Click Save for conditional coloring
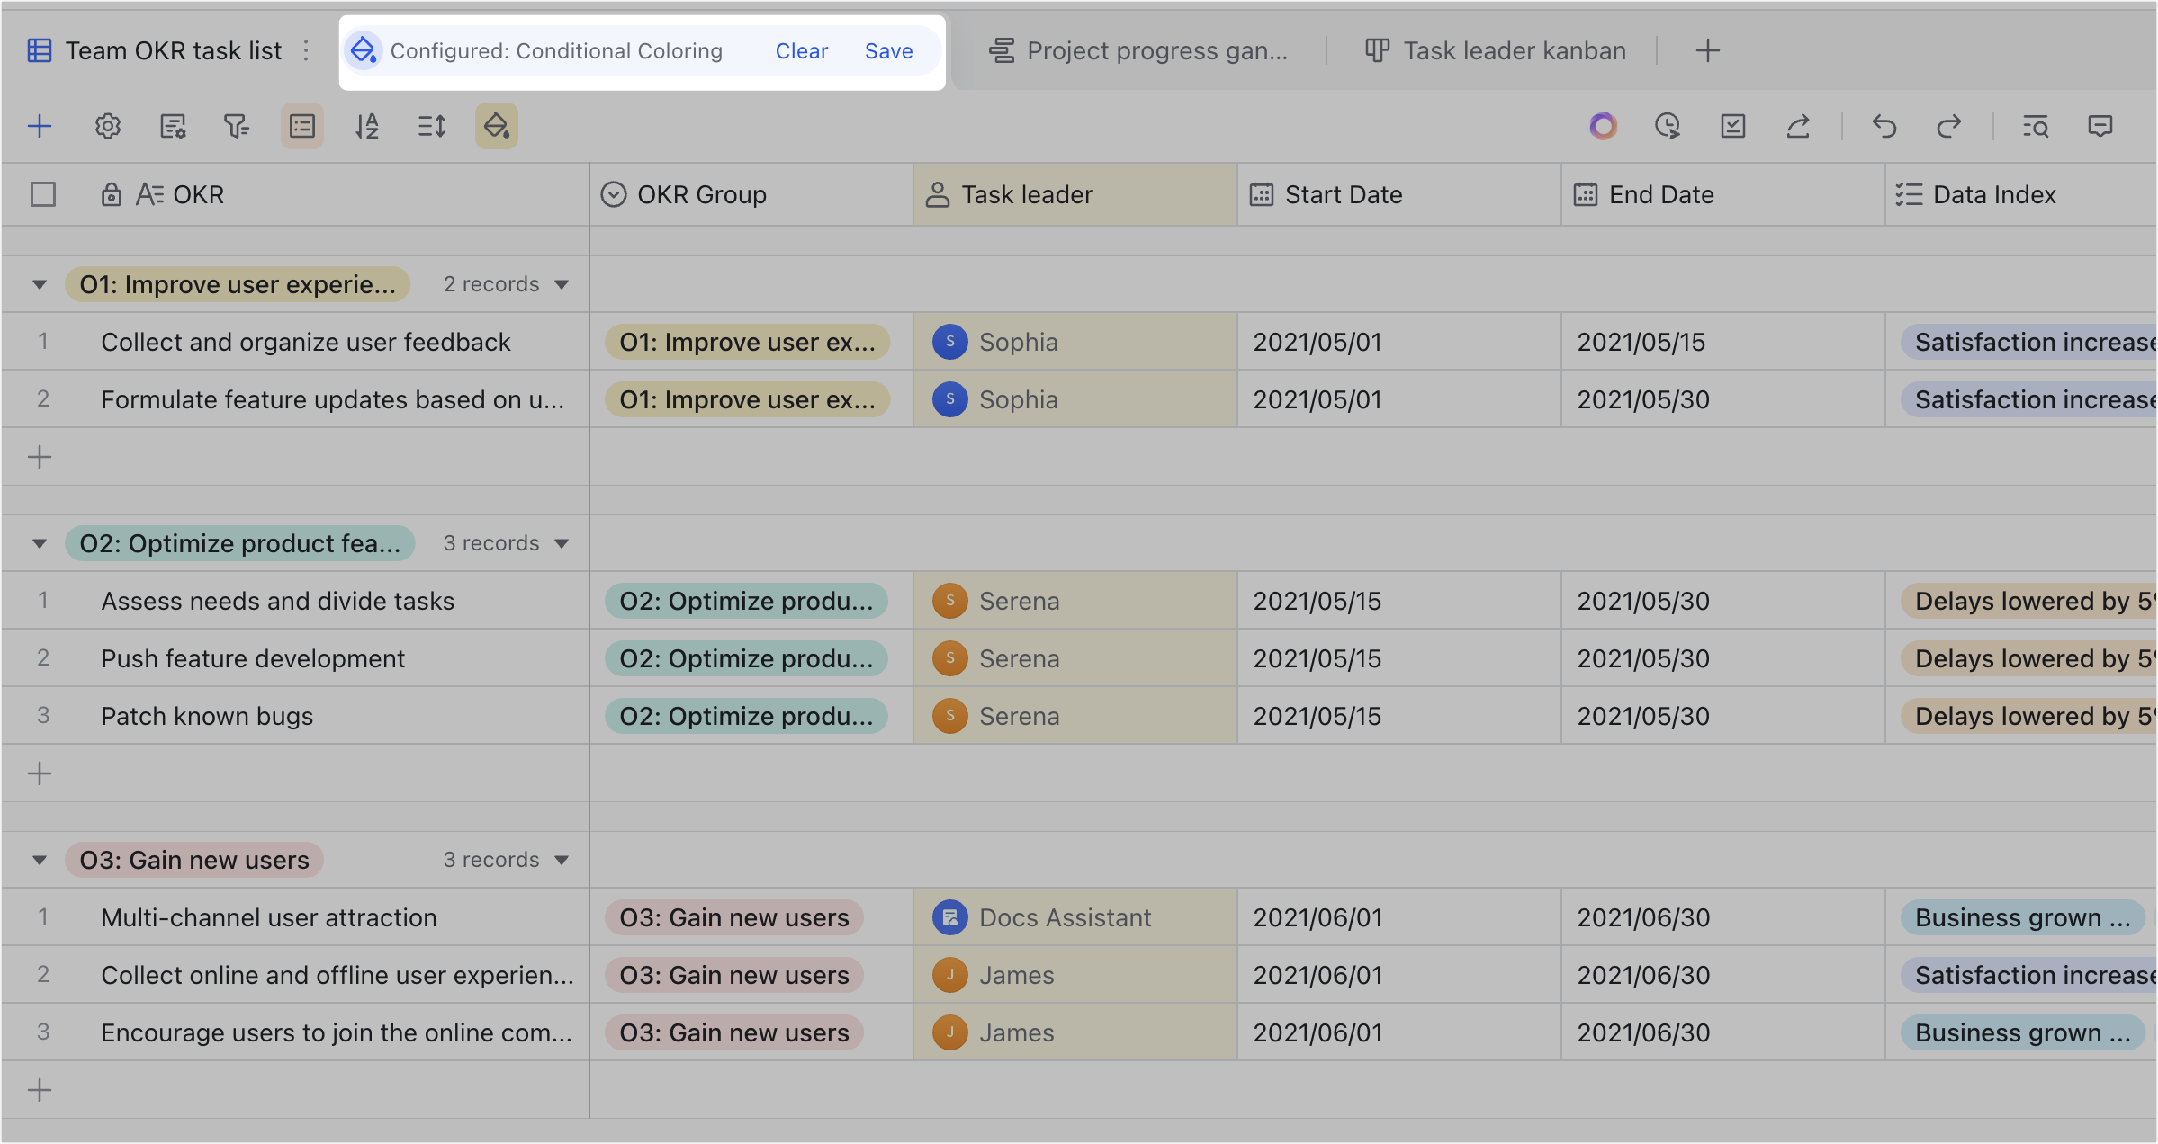 888,51
